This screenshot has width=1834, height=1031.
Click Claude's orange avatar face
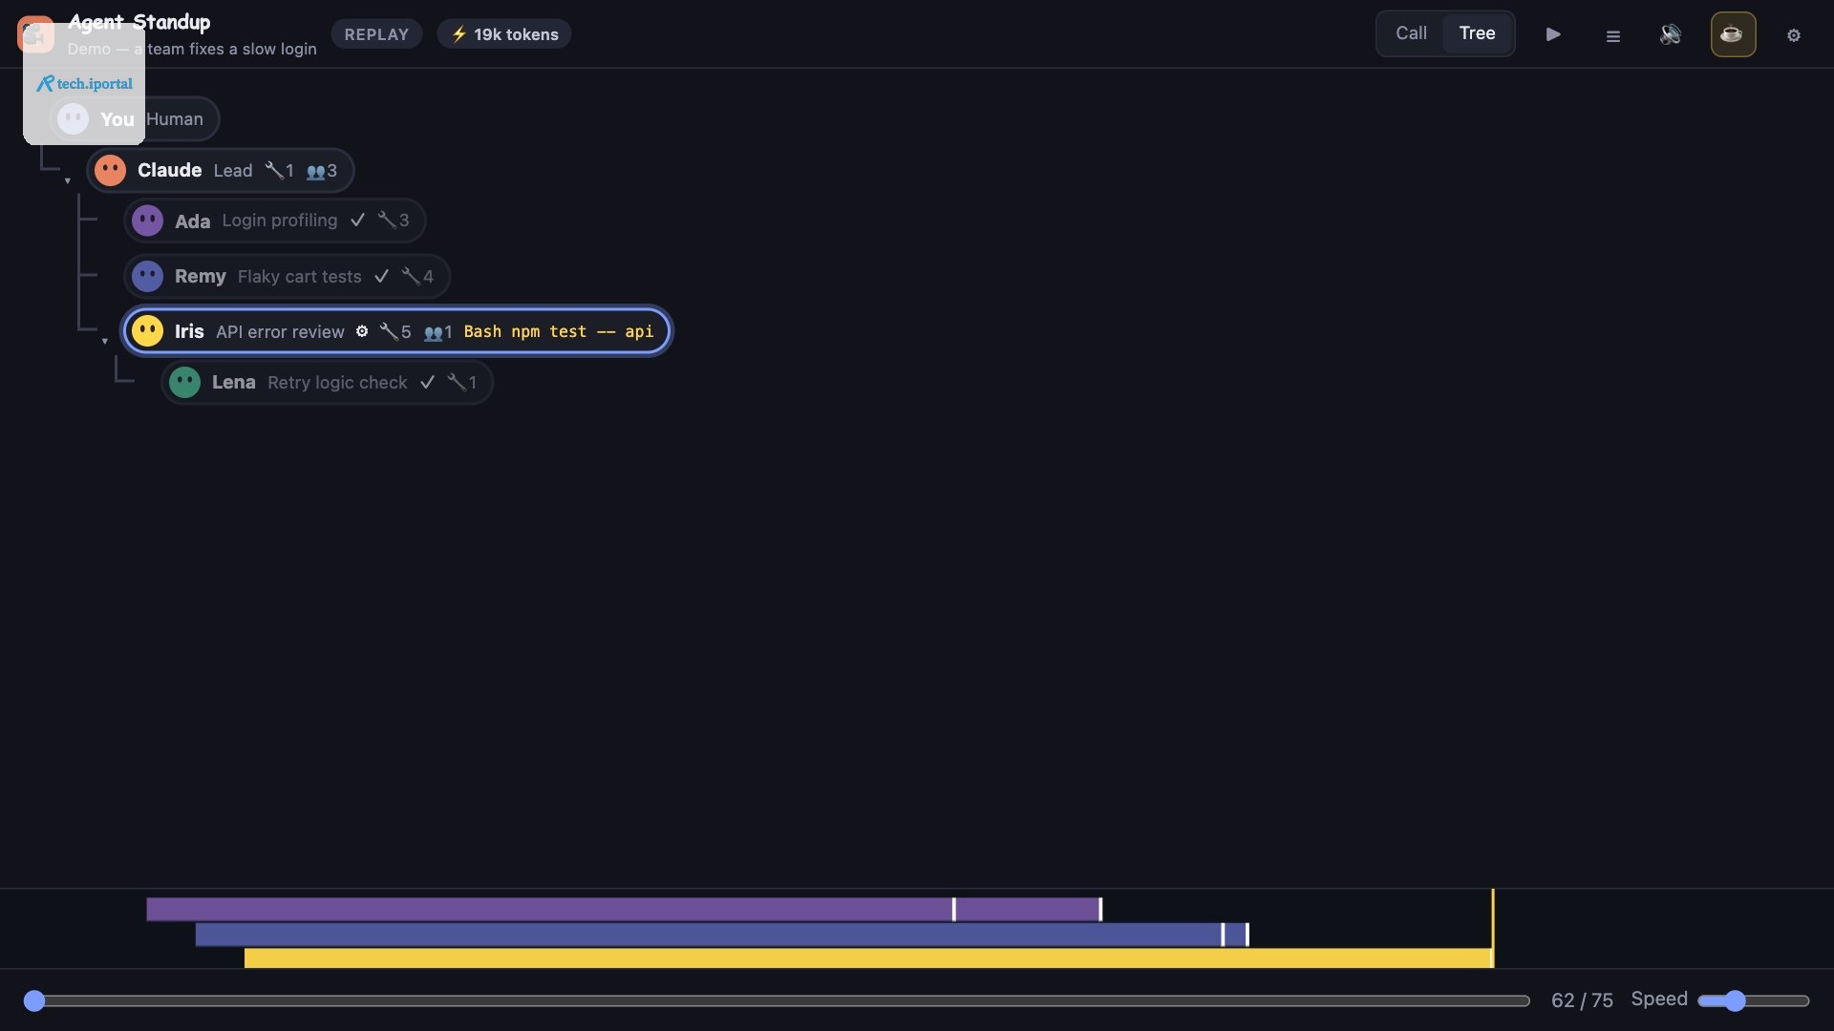click(110, 170)
